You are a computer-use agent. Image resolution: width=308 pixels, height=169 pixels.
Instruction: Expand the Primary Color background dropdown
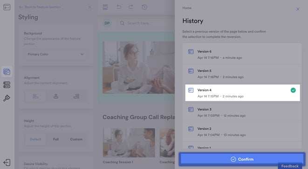56,54
